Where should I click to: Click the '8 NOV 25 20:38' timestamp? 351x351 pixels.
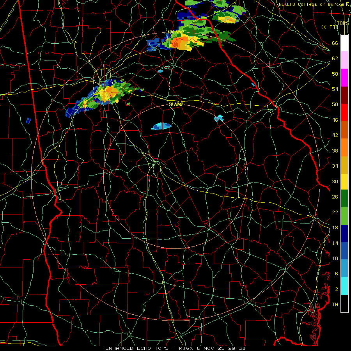coord(221,348)
